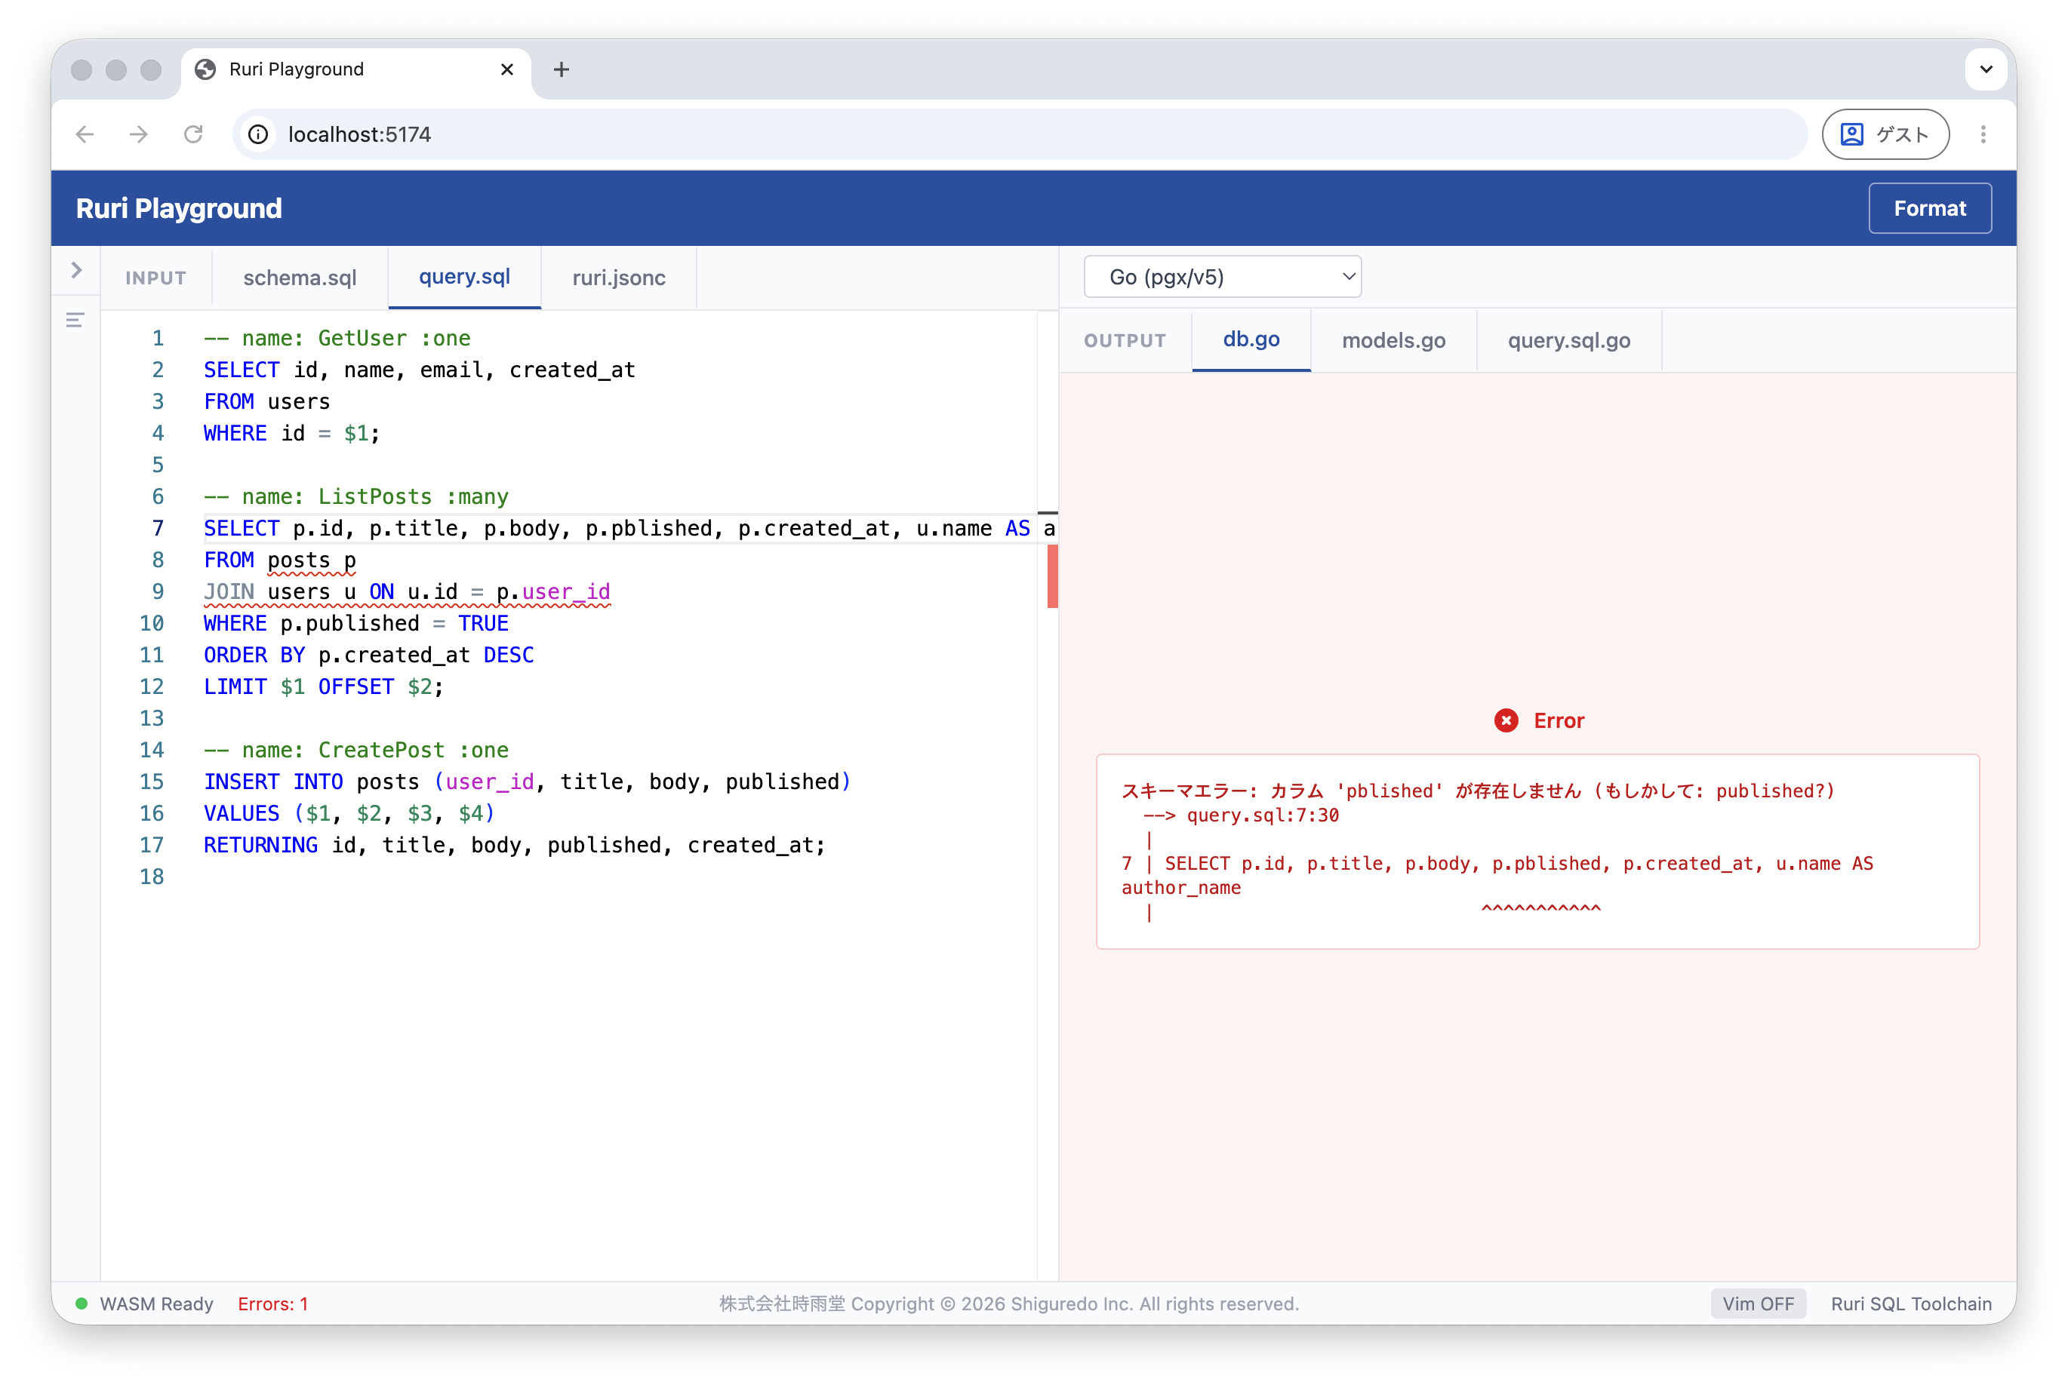Click the browser reload icon

193,134
